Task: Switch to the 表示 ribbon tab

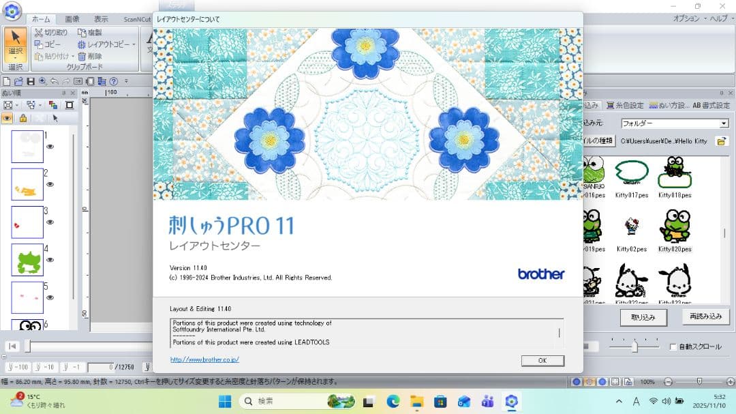Action: (x=101, y=19)
